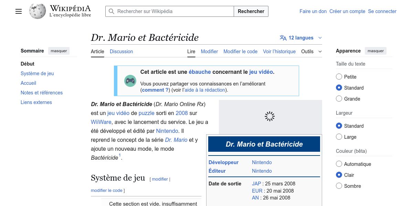Viewport: 413px width, 206px height.
Task: Open the WiiWare link
Action: coord(101,122)
